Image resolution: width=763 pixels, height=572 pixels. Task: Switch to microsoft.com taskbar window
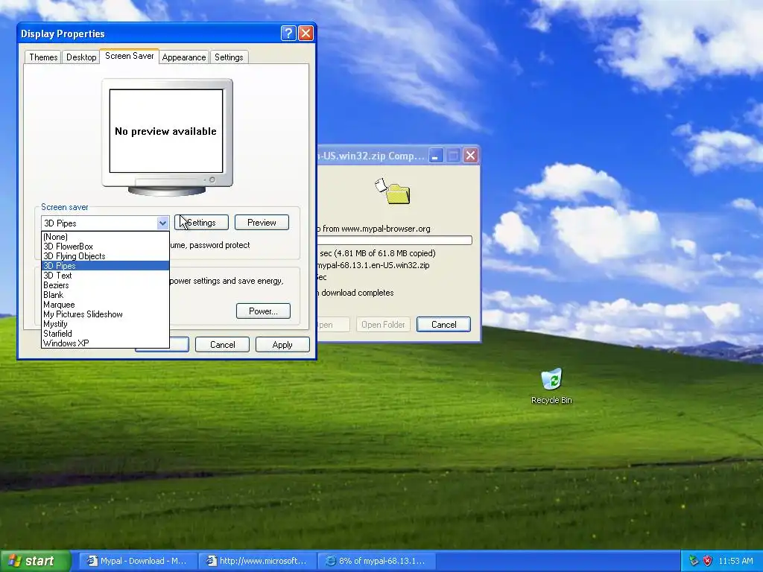pos(258,561)
